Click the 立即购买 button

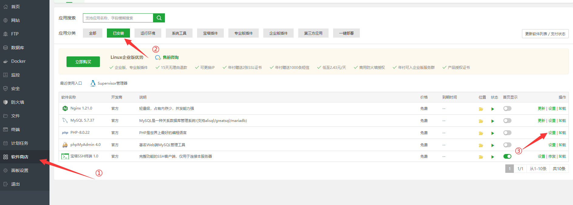83,62
